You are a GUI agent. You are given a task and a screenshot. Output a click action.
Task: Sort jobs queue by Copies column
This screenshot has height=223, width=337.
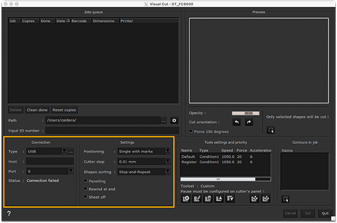[30, 21]
